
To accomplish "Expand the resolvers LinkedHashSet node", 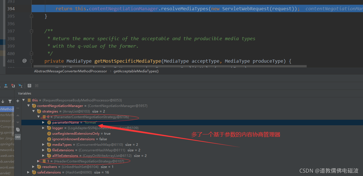I will (x=34, y=167).
